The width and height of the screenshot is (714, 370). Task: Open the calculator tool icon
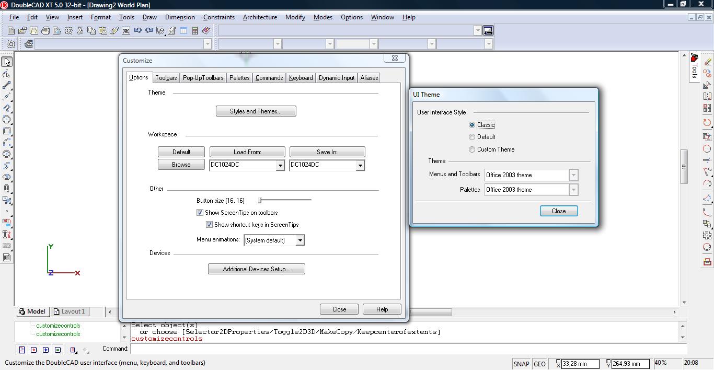coord(195,31)
